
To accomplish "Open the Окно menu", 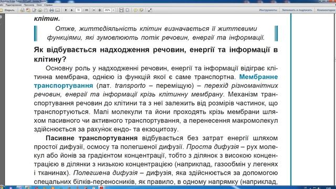I will 39,5.
